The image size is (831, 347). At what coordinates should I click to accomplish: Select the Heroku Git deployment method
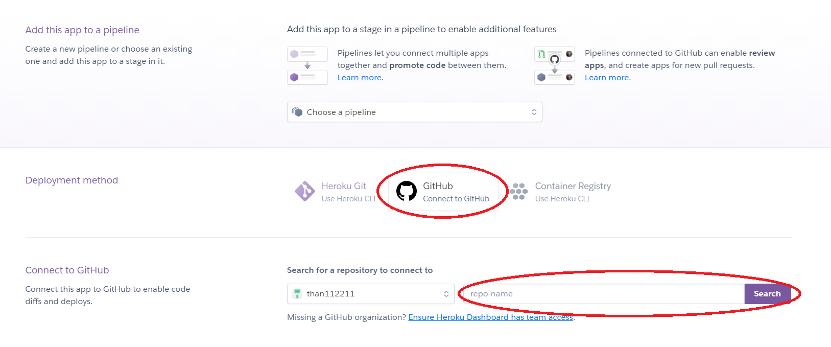coord(344,192)
